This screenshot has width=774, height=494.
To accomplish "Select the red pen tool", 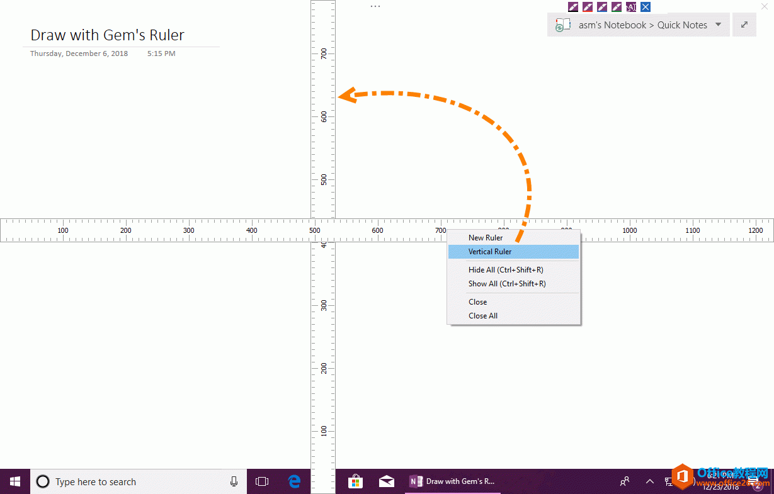I will 588,7.
